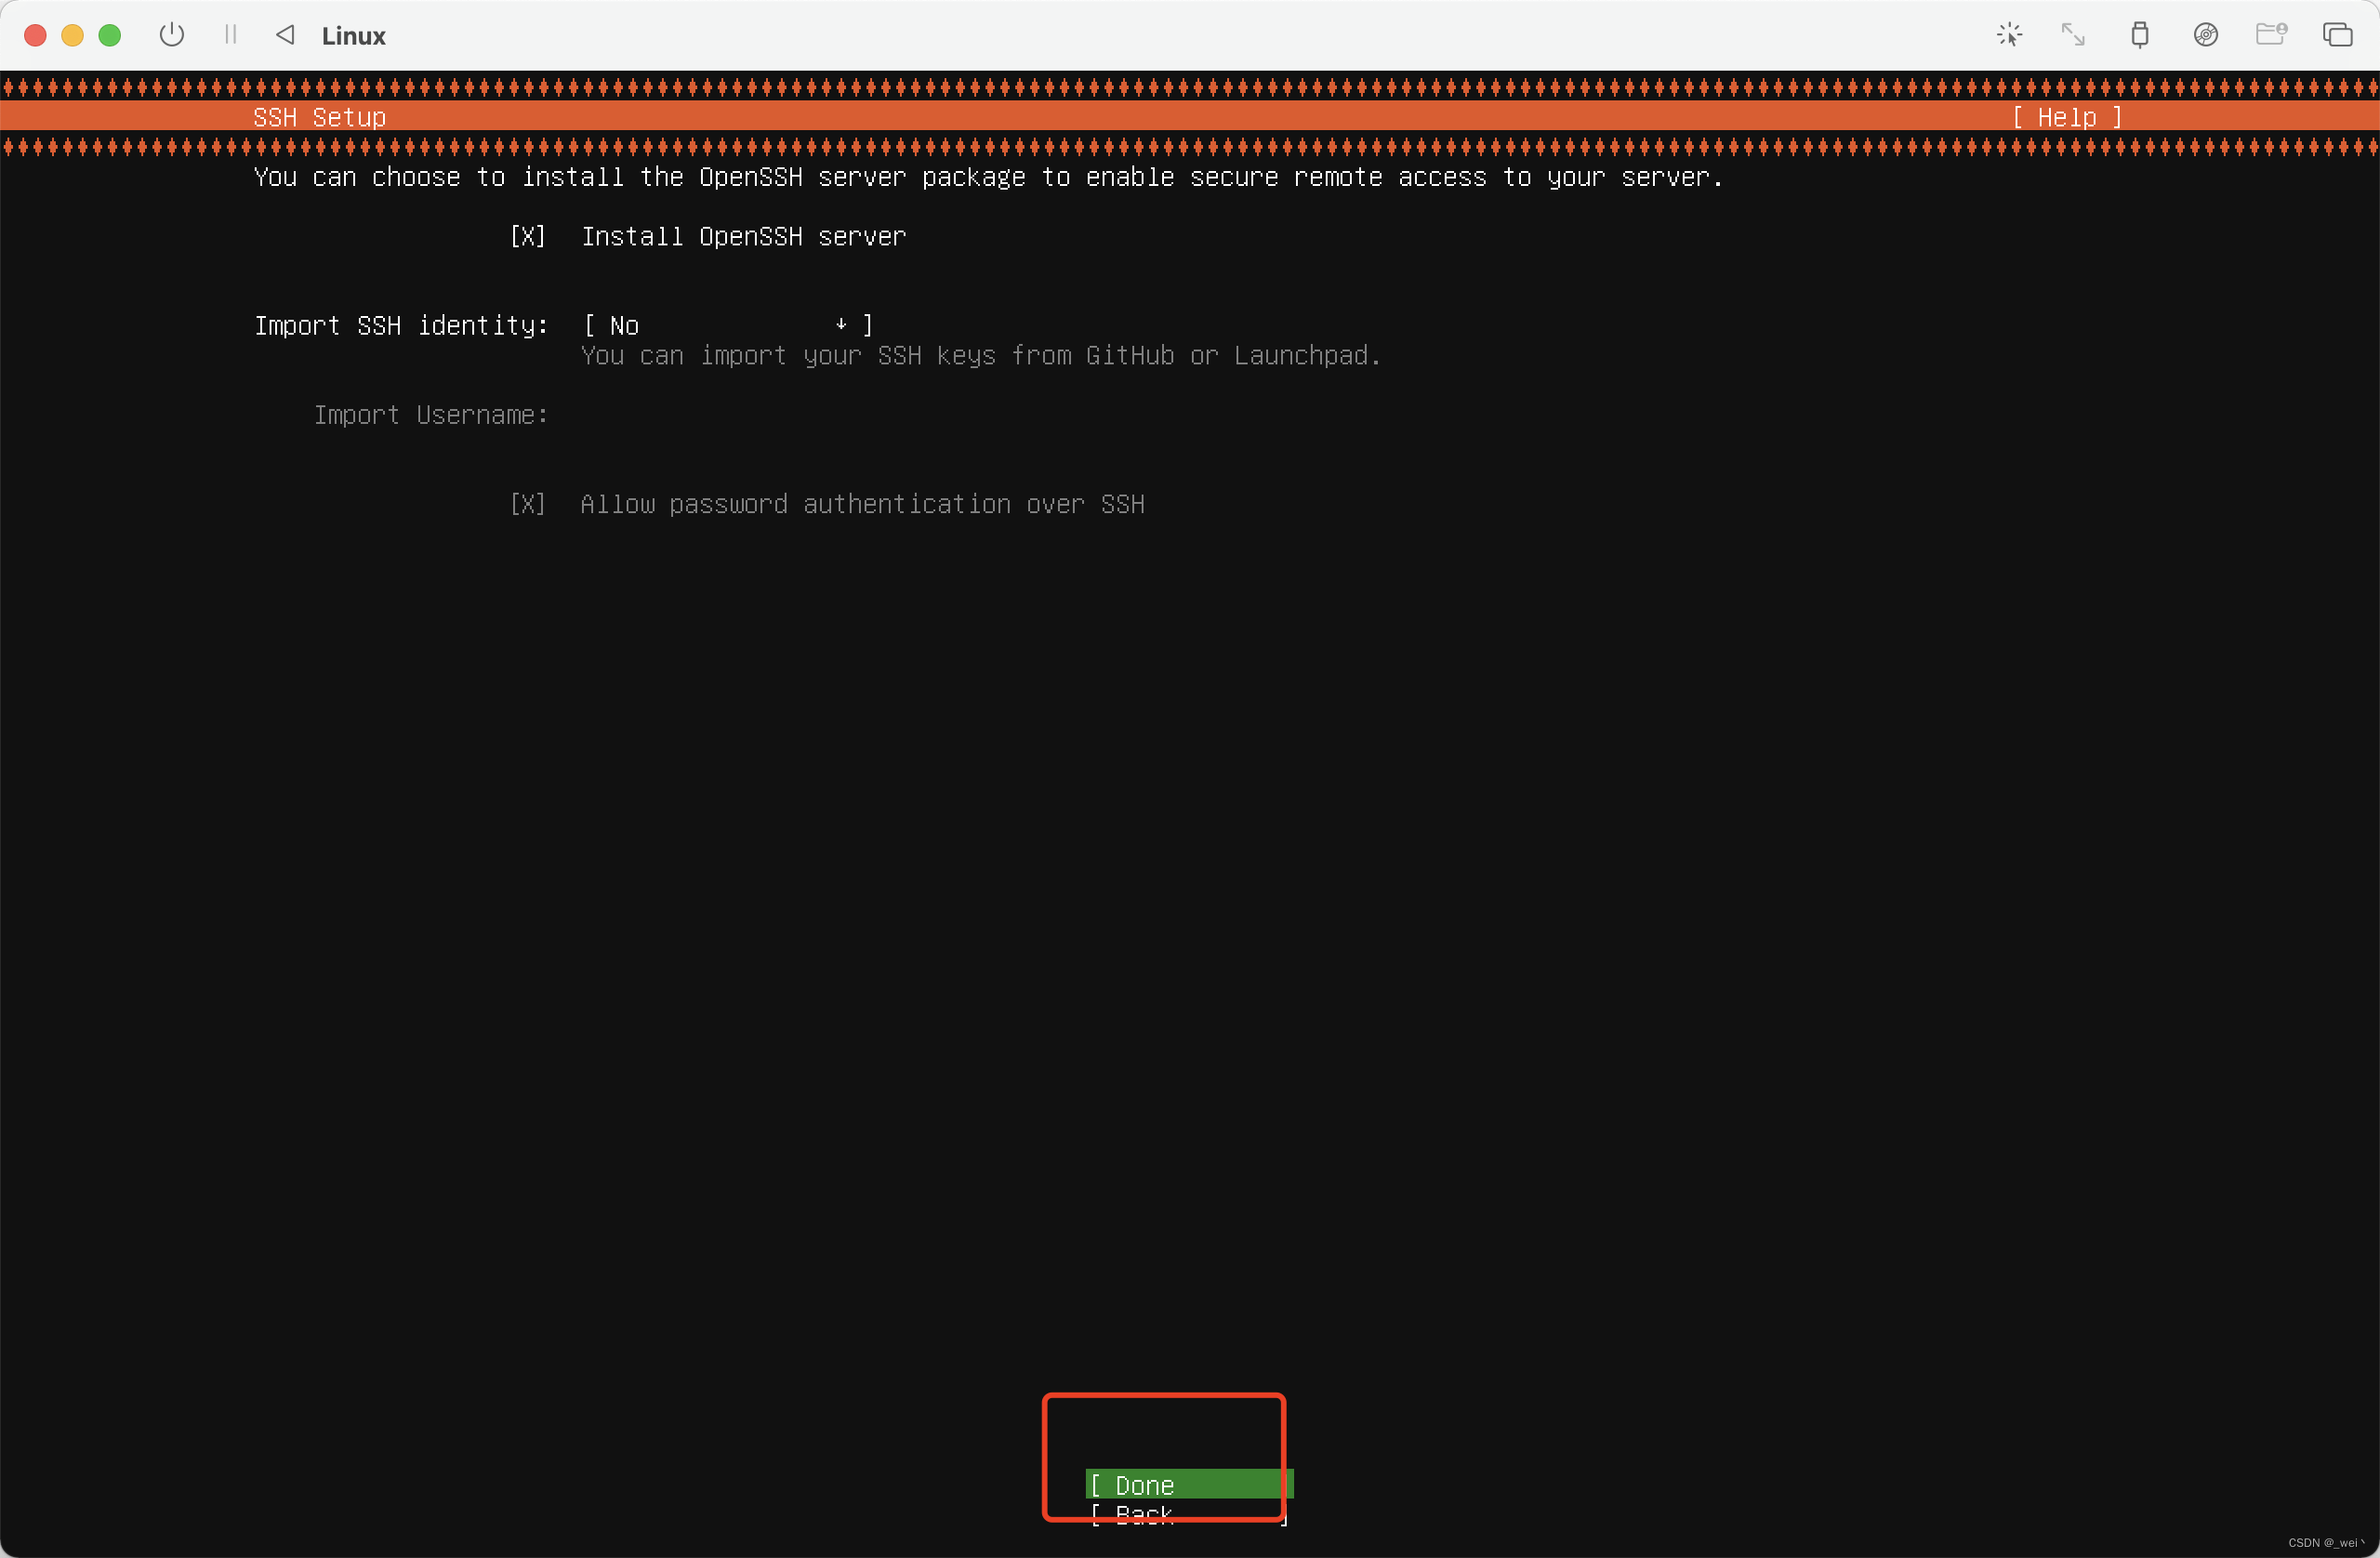Toggle capture mouse cursor icon
The width and height of the screenshot is (2380, 1558).
pos(2009,35)
